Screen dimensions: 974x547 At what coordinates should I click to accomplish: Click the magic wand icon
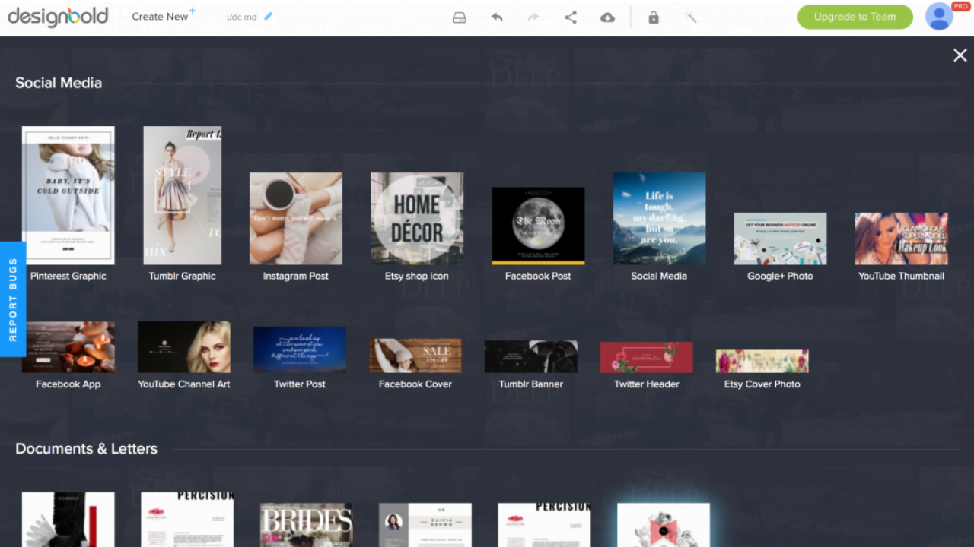point(691,17)
